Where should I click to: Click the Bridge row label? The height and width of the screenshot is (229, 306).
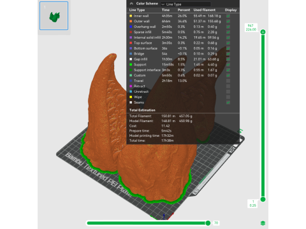[139, 53]
